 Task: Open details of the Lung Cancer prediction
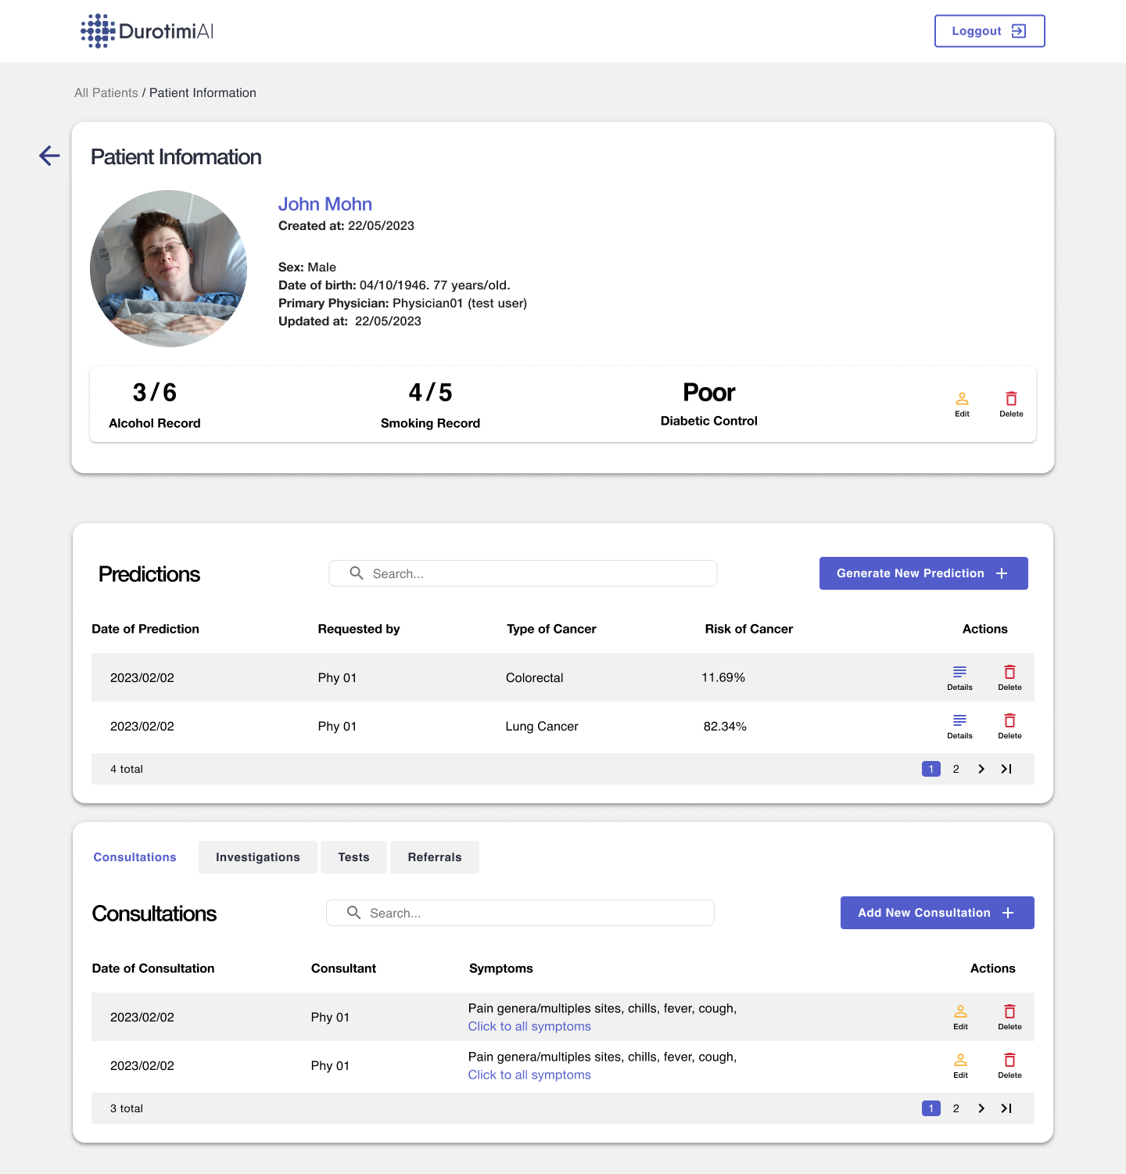(959, 725)
